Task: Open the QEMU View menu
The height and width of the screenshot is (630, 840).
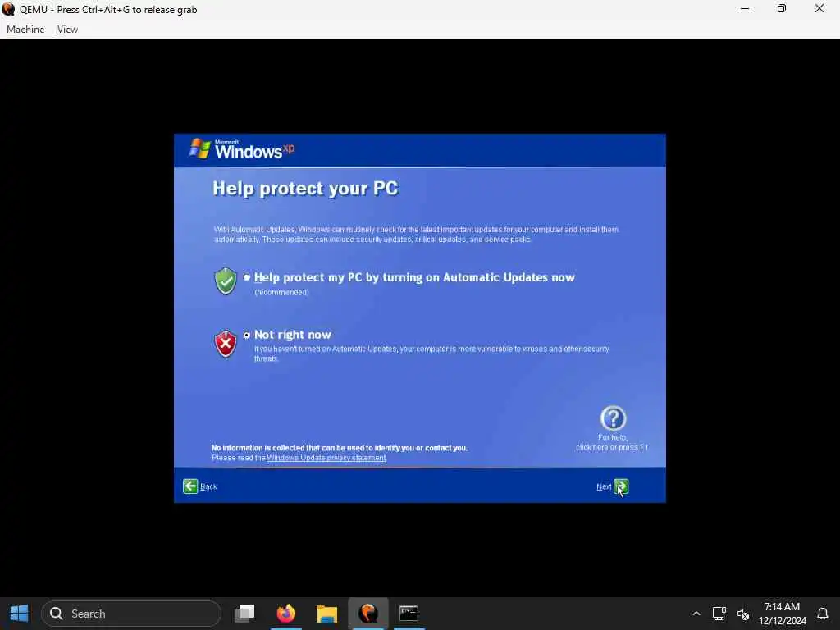Action: coord(67,30)
